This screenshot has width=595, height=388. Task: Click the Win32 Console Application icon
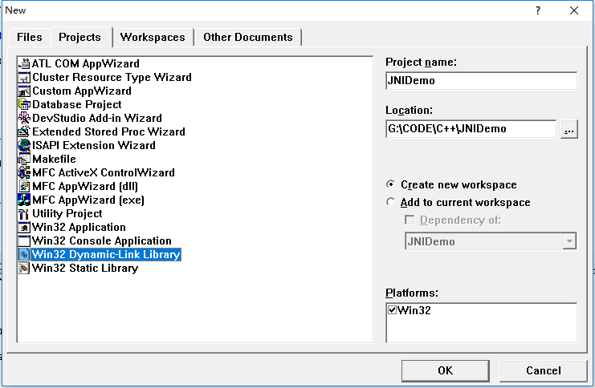point(24,241)
